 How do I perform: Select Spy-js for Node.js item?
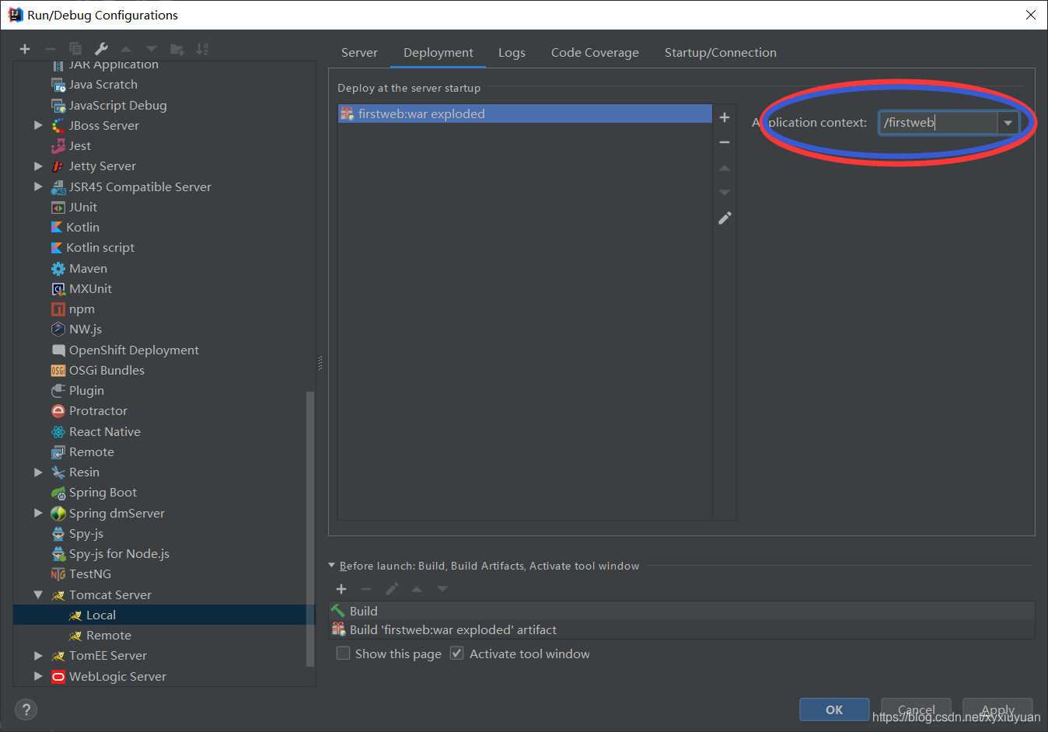coord(119,554)
